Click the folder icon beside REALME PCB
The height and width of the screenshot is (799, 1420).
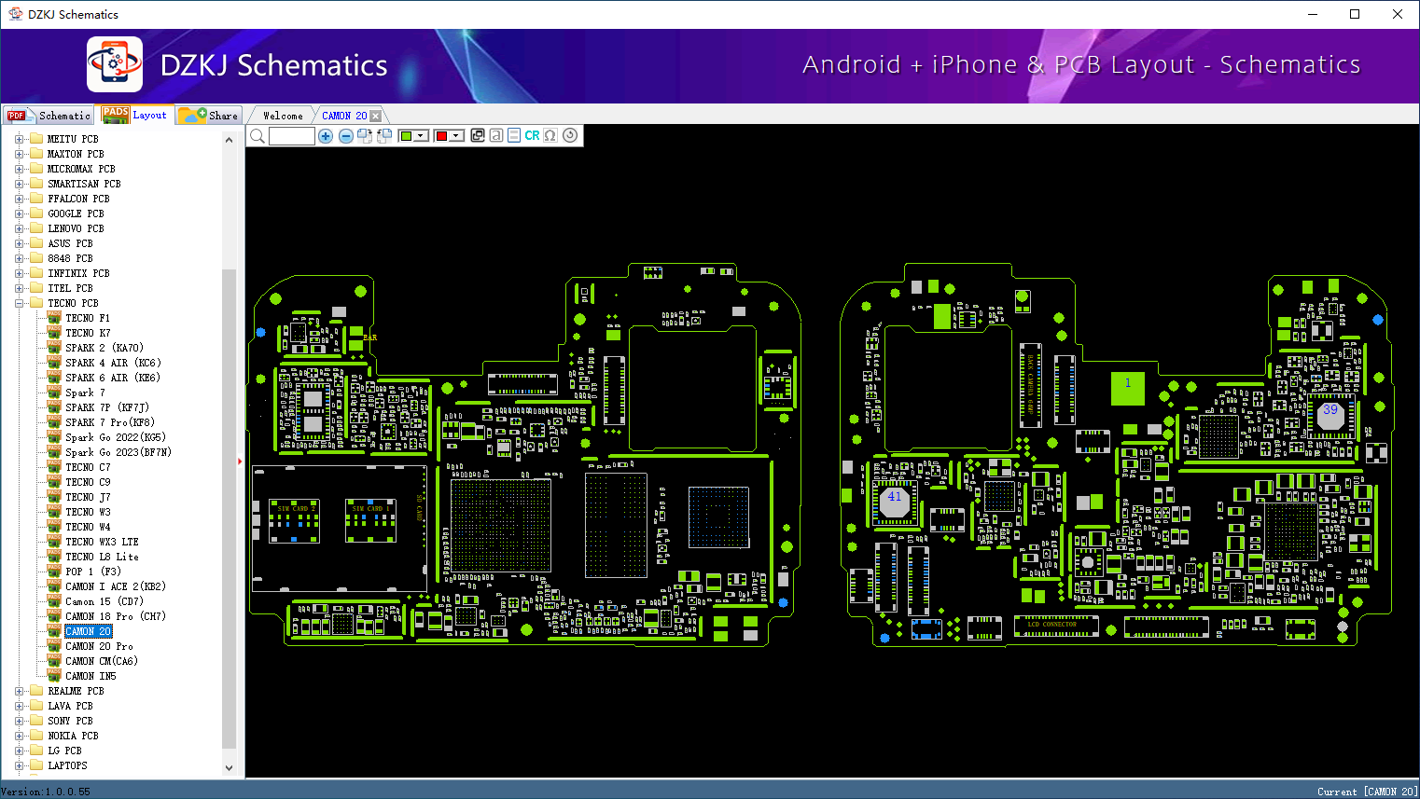click(x=36, y=691)
